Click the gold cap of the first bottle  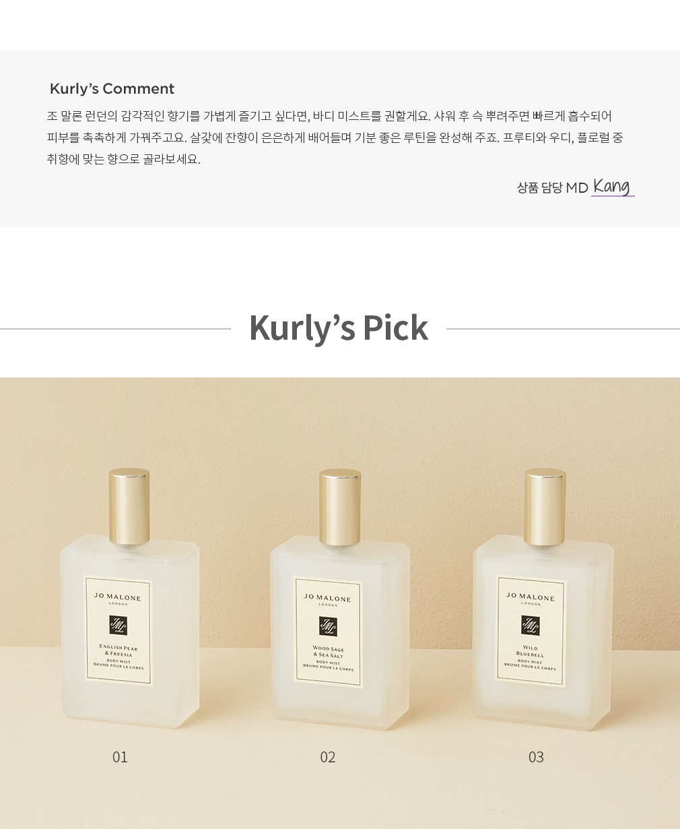(x=129, y=506)
